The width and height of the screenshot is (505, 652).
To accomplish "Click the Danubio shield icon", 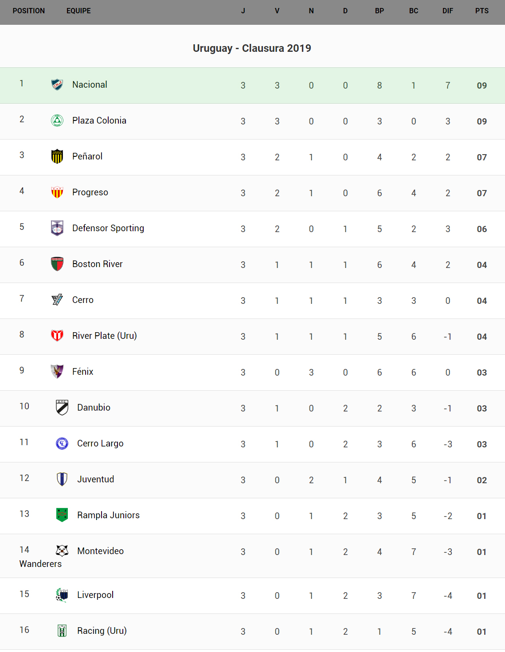I will 62,407.
